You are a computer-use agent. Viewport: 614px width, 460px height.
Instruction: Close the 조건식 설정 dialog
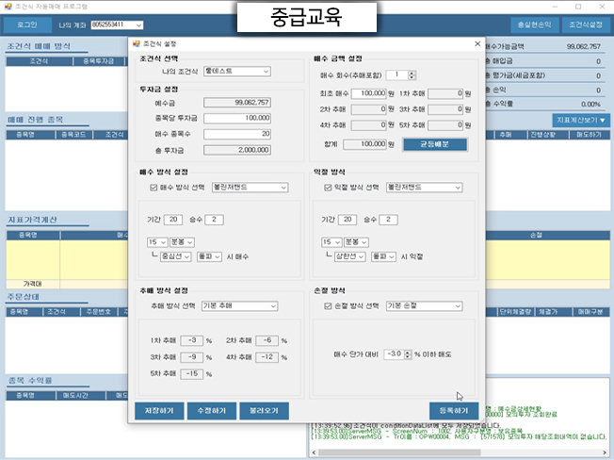pos(477,44)
